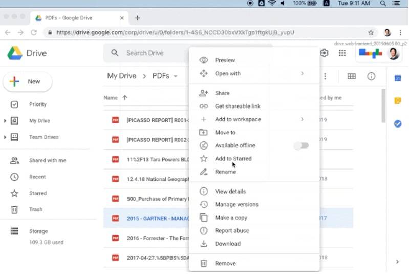The width and height of the screenshot is (409, 275).
Task: Click the Wi-Fi icon in macOS menu bar
Action: click(x=272, y=3)
